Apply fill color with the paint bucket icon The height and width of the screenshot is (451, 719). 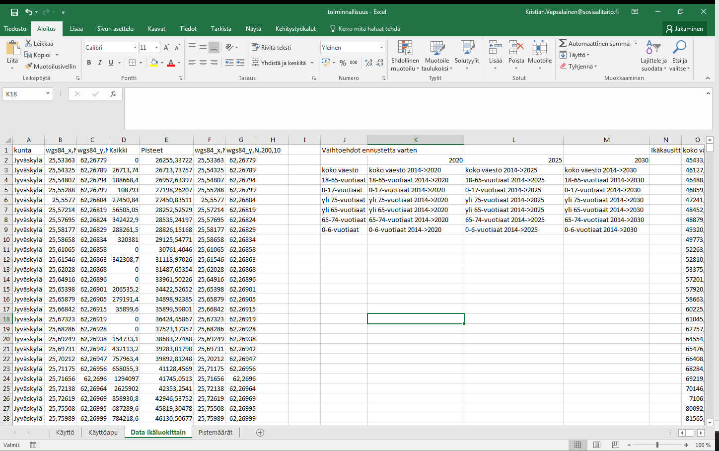(154, 63)
